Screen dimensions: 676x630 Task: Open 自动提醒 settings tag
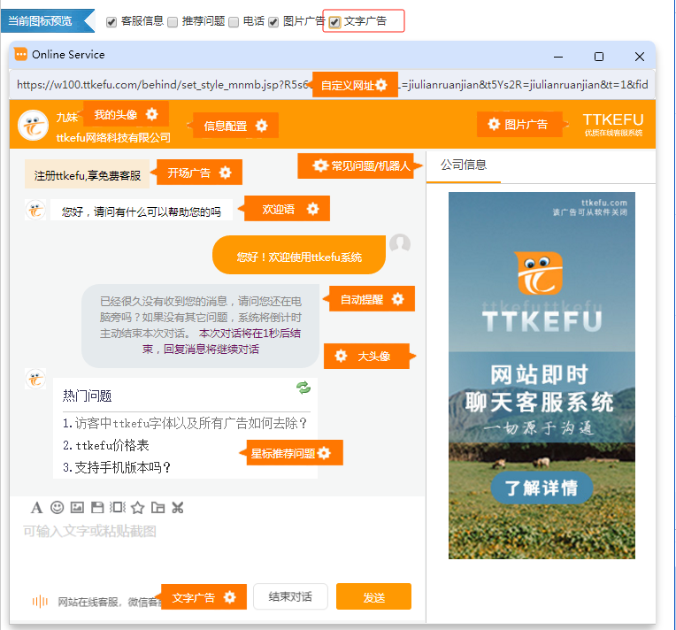[372, 299]
